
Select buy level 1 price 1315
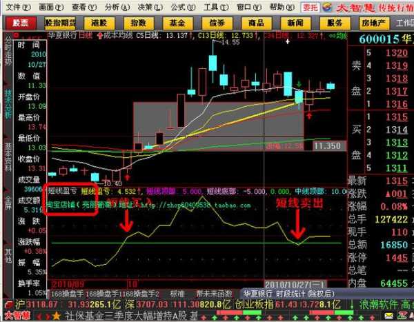pos(397,117)
